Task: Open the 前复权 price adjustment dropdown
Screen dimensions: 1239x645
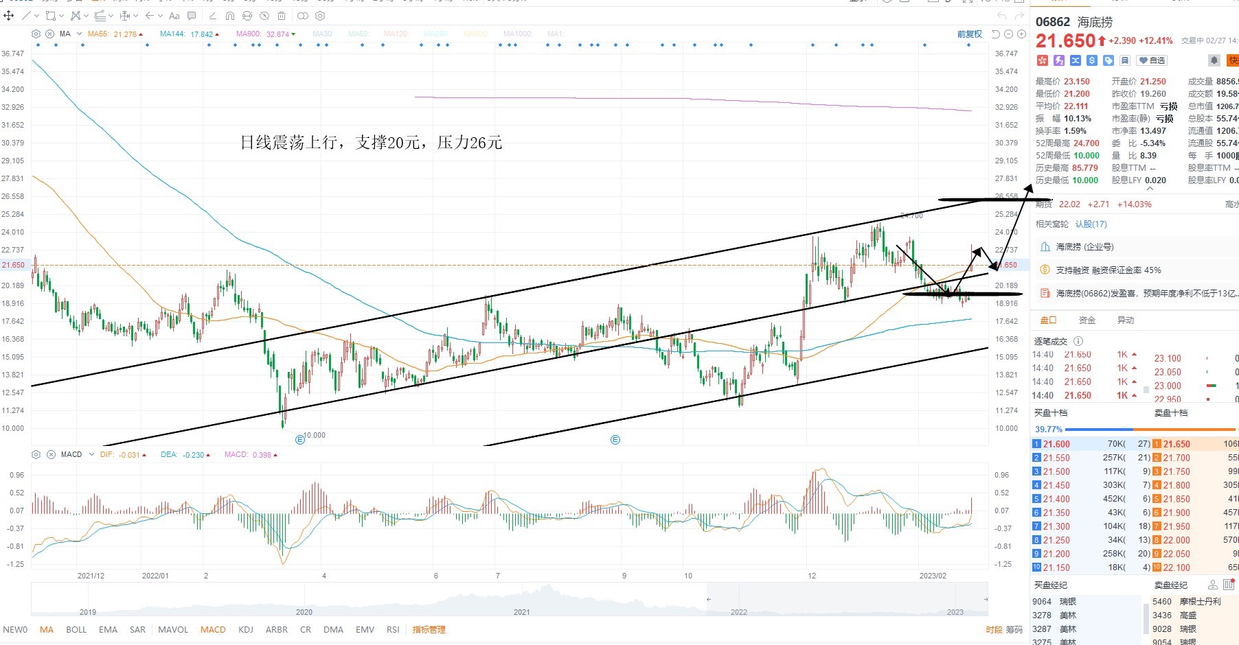Action: point(970,34)
